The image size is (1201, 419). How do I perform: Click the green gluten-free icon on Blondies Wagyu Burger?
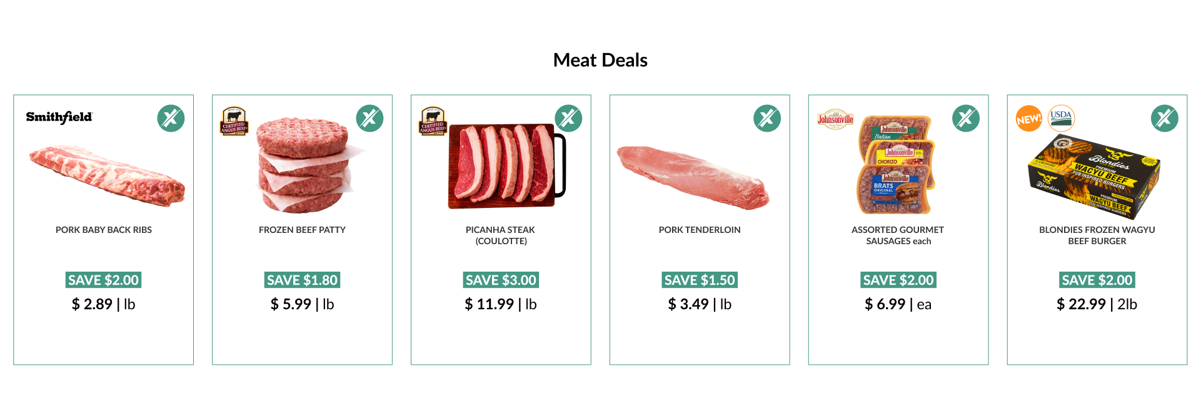(x=1165, y=118)
